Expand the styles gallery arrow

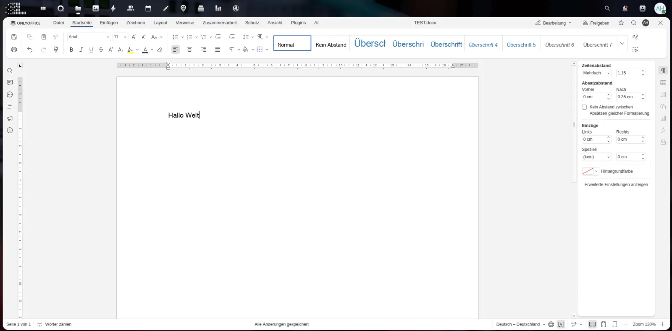pos(622,43)
